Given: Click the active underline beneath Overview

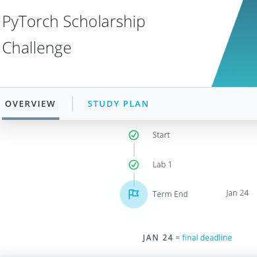Looking at the screenshot, I should coord(30,119).
